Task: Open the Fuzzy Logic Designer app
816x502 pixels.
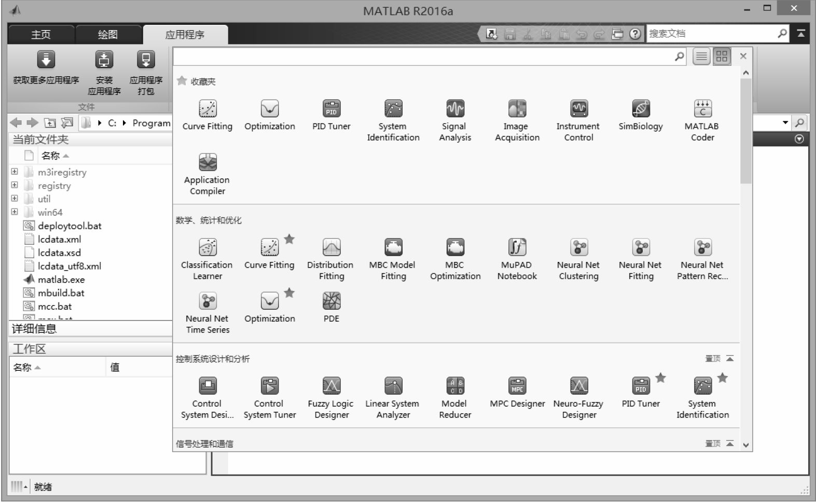Action: (331, 398)
